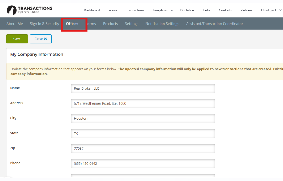This screenshot has height=181, width=283.
Task: Switch to Sign In & Security tab
Action: [x=44, y=24]
